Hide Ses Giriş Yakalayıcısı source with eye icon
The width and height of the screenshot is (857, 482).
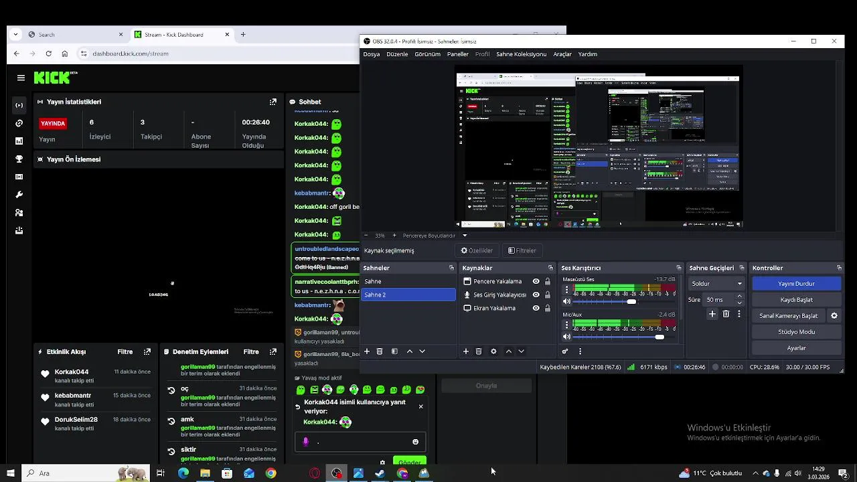point(536,295)
